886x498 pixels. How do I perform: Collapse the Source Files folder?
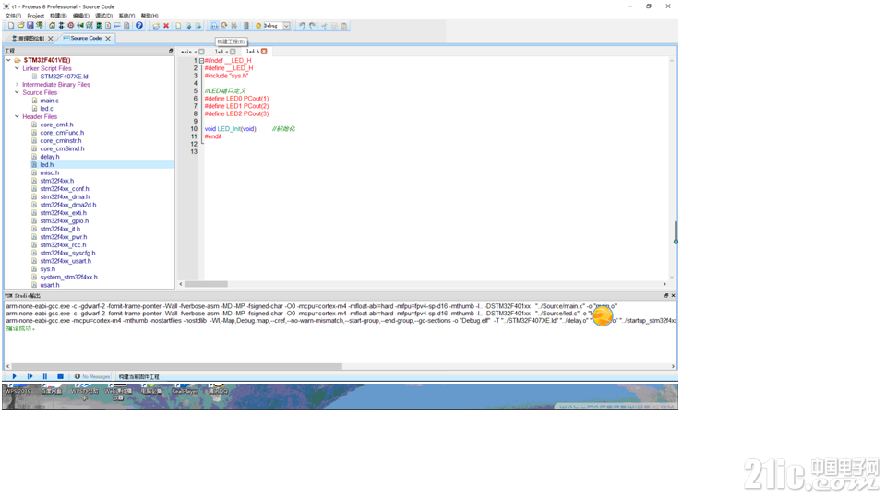tap(17, 92)
